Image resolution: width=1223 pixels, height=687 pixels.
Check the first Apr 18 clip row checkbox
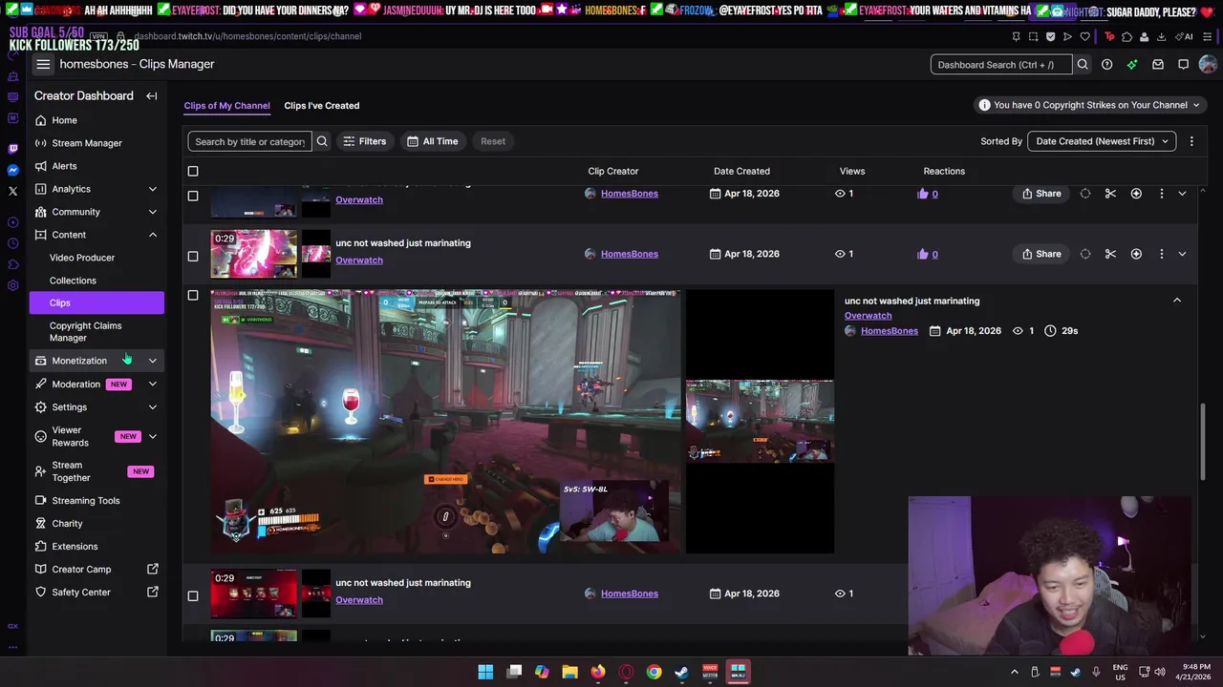193,196
